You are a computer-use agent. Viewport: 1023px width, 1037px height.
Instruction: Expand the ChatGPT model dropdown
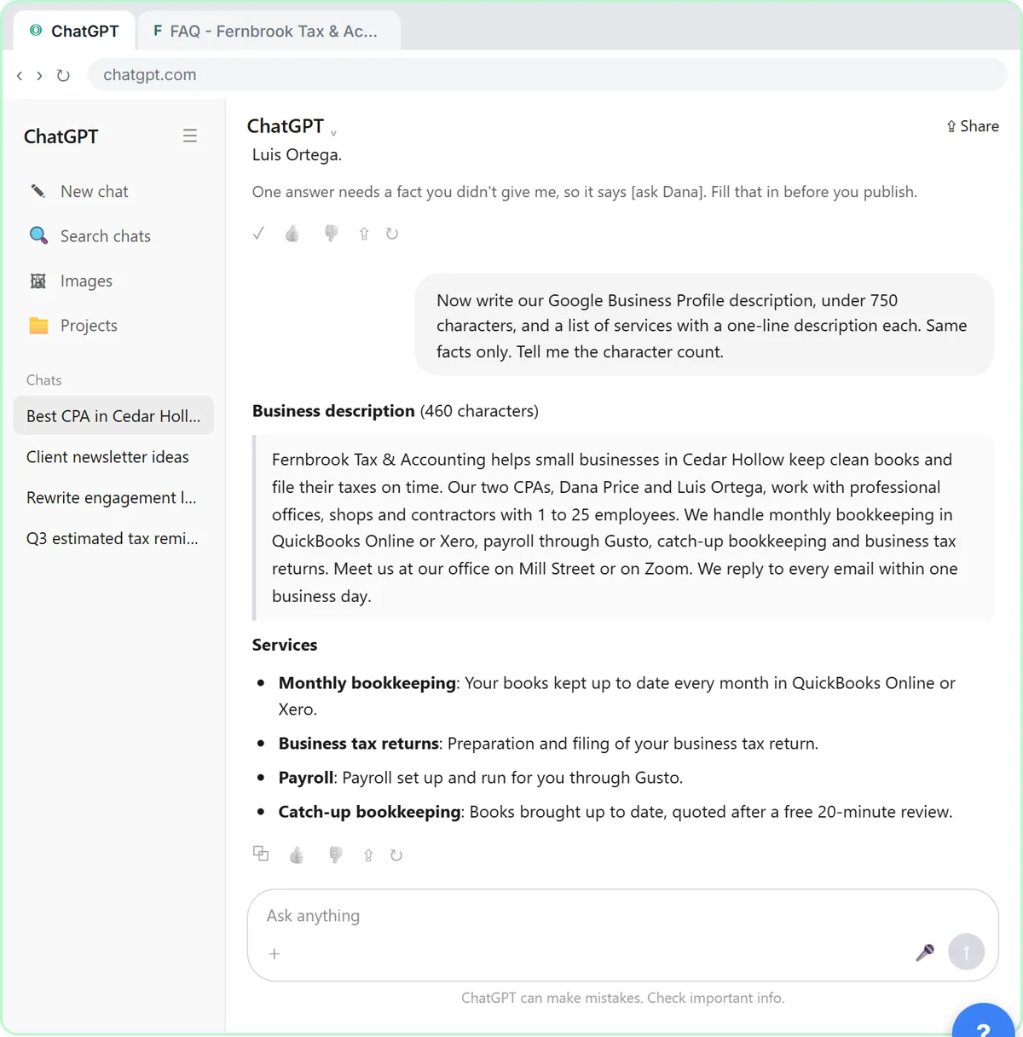point(292,126)
